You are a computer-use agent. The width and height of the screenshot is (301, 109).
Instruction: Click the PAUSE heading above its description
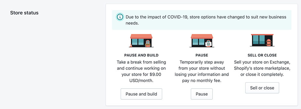[x=202, y=55]
